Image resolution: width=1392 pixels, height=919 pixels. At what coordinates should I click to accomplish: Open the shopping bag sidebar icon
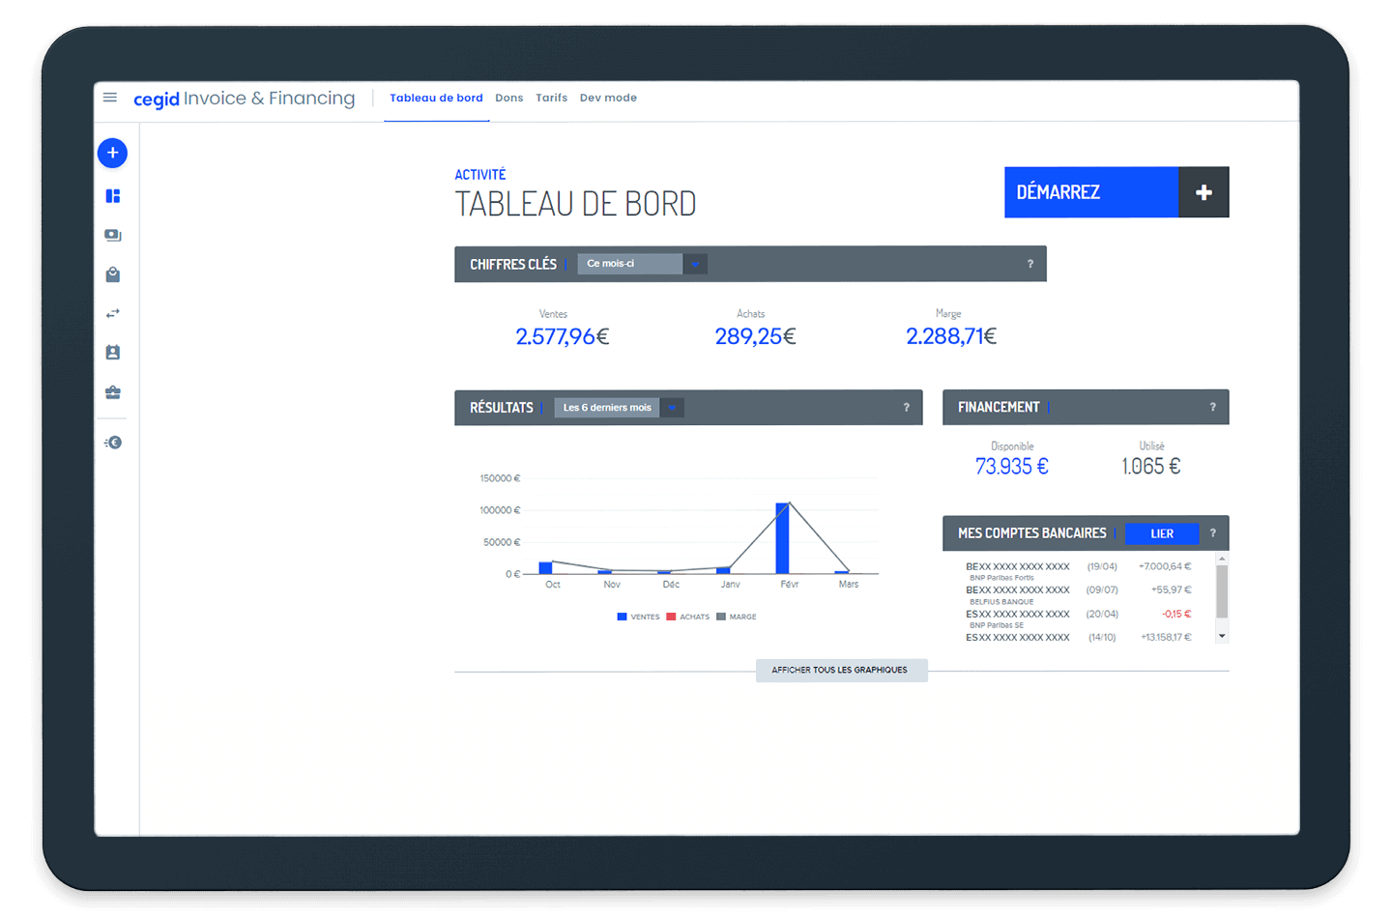pyautogui.click(x=113, y=274)
